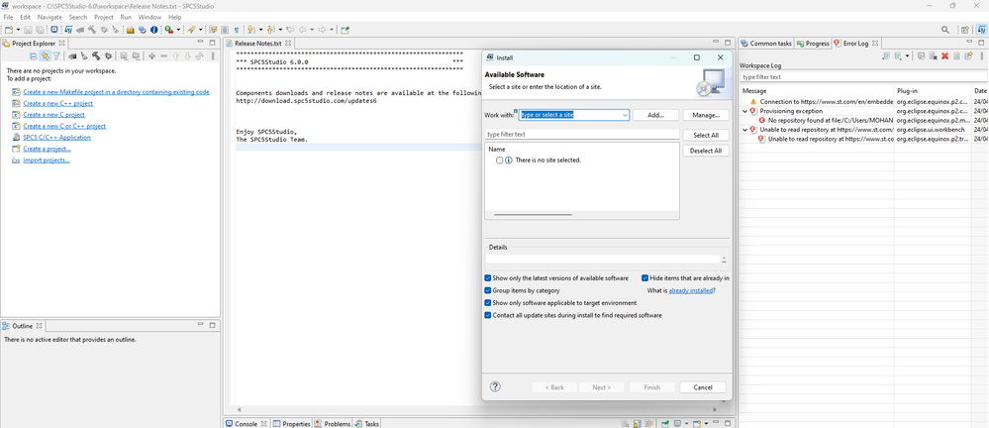Screen dimensions: 989x428
Task: Open the 'already installed' link
Action: (691, 290)
